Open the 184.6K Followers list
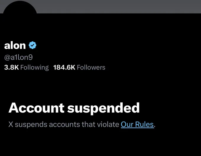Screen dimensions: 201x156 (79, 67)
